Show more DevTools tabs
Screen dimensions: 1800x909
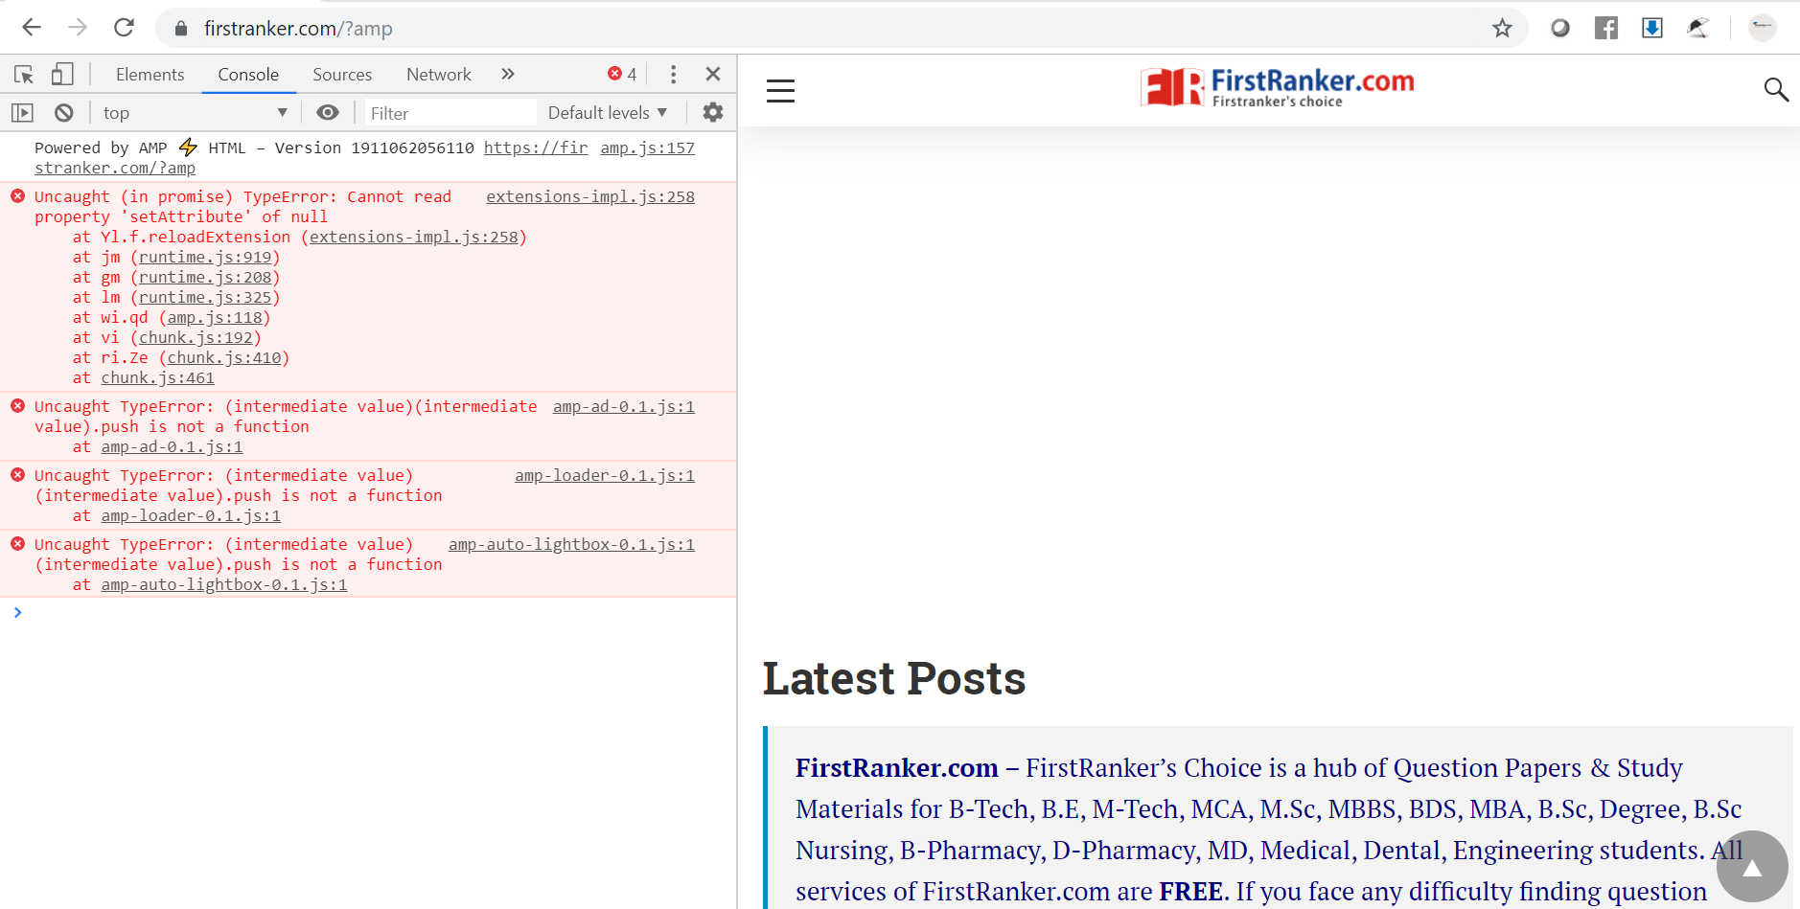point(508,74)
